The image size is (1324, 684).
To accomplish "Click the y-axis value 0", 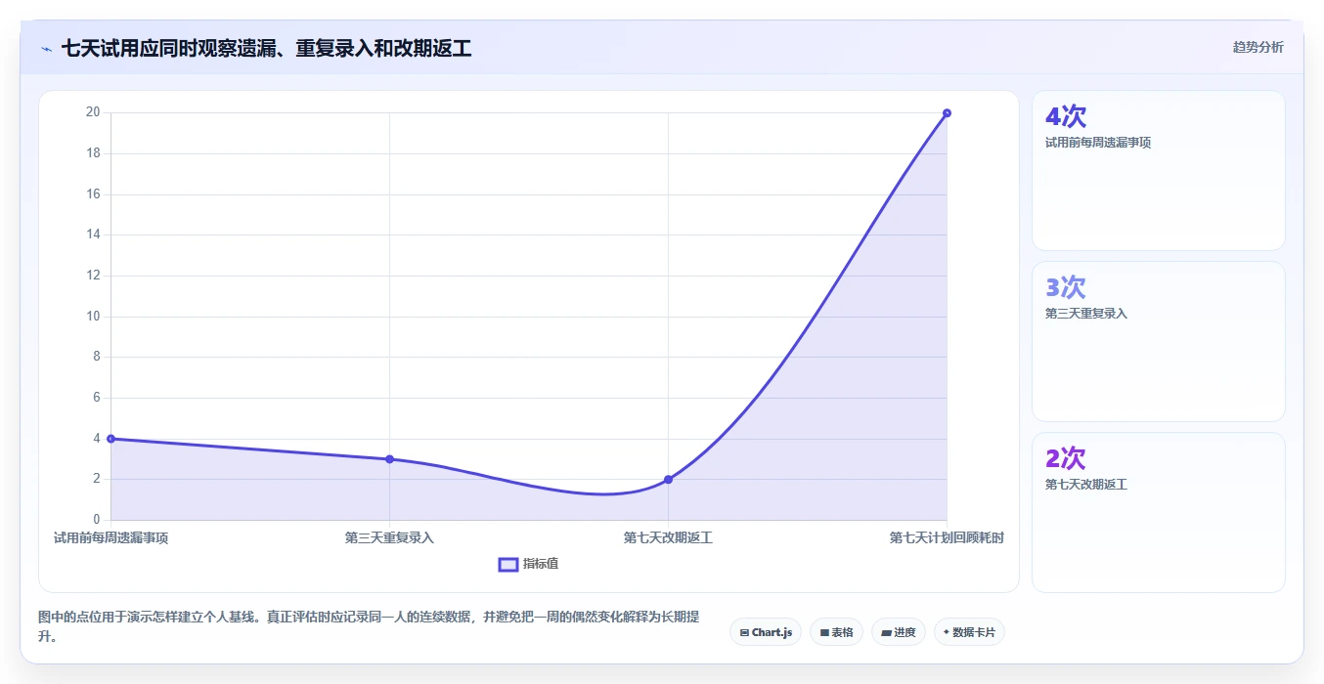I will coord(96,519).
